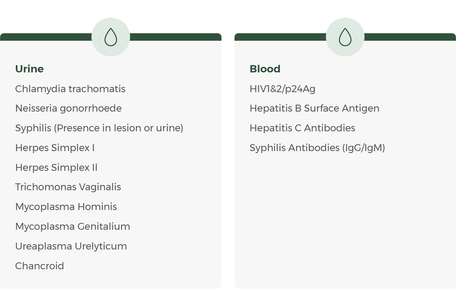The width and height of the screenshot is (456, 290).
Task: Click the Hepatitis C Antibodies entry
Action: [302, 128]
